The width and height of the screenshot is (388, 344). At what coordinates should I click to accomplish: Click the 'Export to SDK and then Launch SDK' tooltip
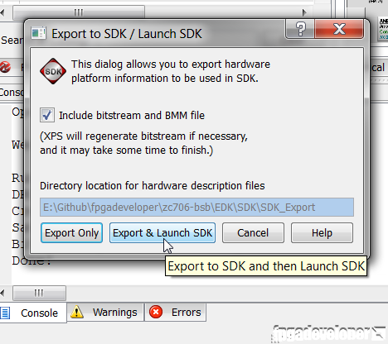[x=266, y=266]
